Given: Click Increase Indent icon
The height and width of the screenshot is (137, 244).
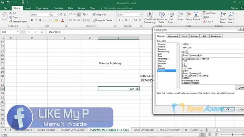Looking at the screenshot, I should pos(88,20).
